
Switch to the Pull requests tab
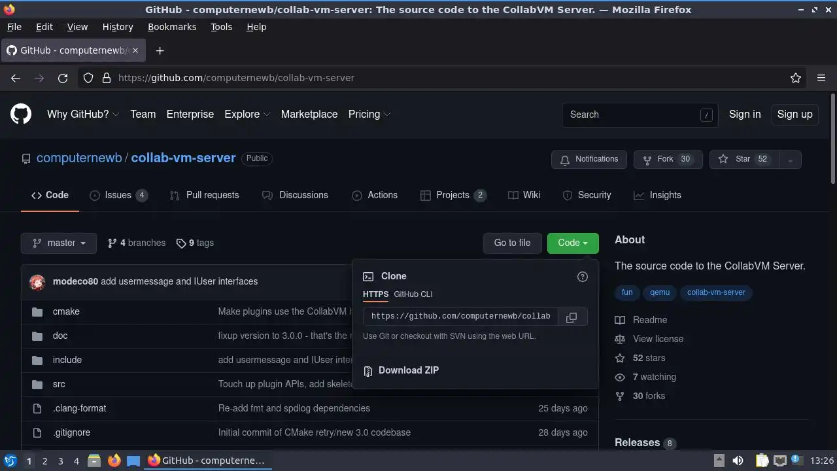[204, 196]
